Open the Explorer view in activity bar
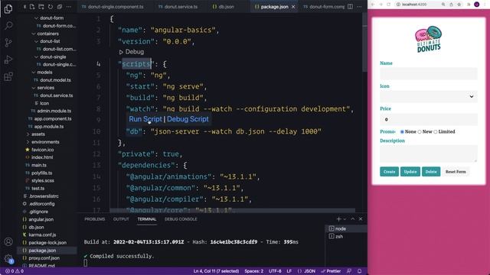 (x=8, y=8)
